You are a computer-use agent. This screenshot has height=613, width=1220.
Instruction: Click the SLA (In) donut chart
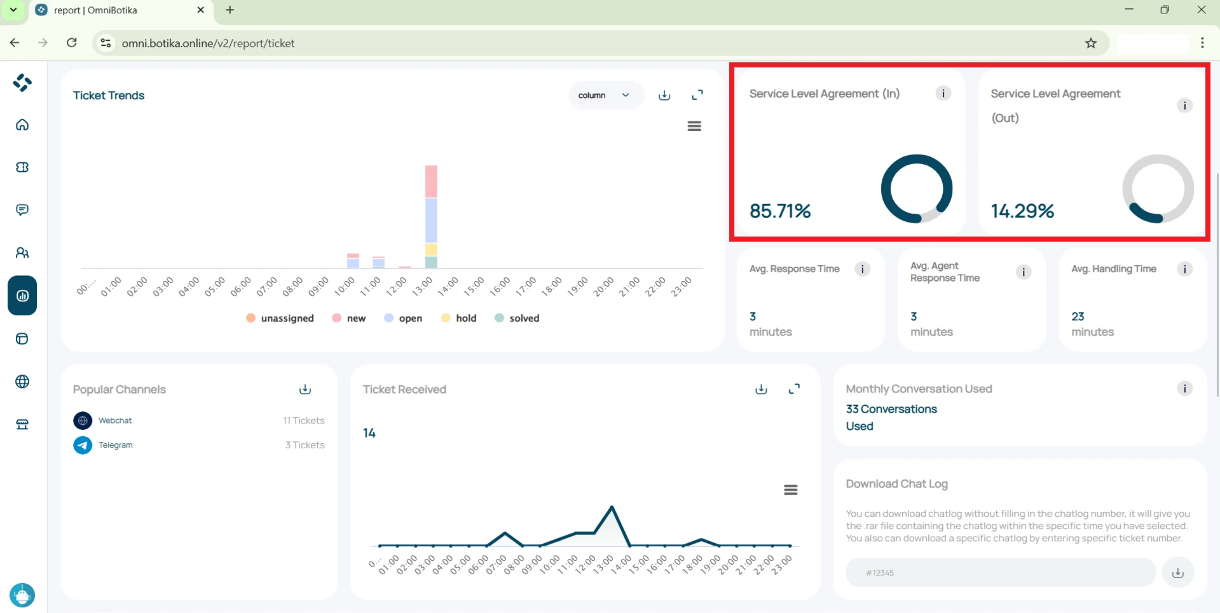tap(917, 189)
